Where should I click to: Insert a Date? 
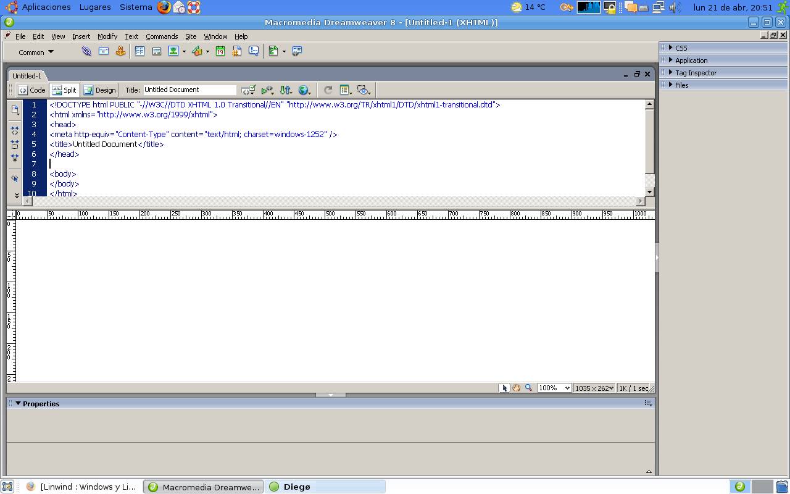tap(220, 51)
